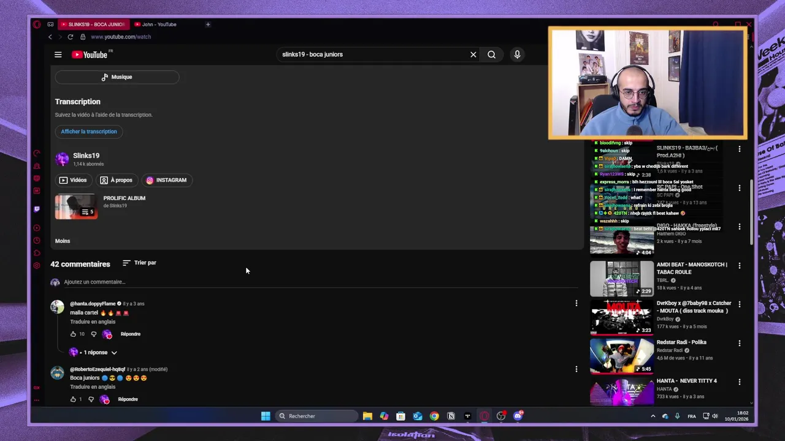Open Notion from the taskbar
785x441 pixels.
pos(451,417)
